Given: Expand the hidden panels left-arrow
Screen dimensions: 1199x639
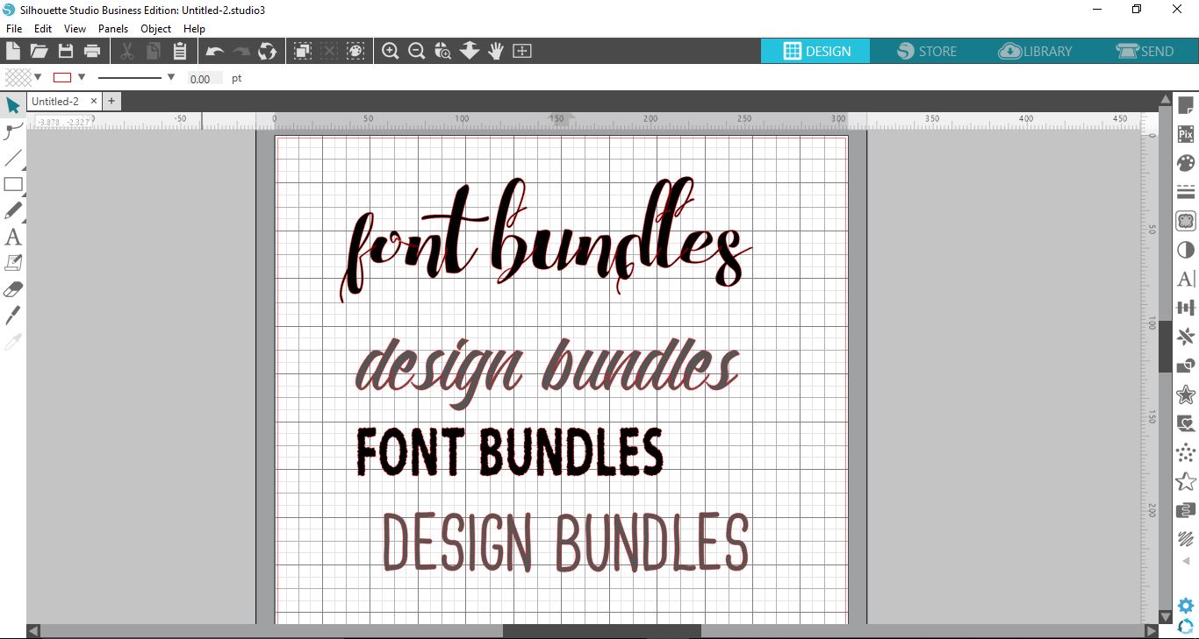Looking at the screenshot, I should point(1186,562).
